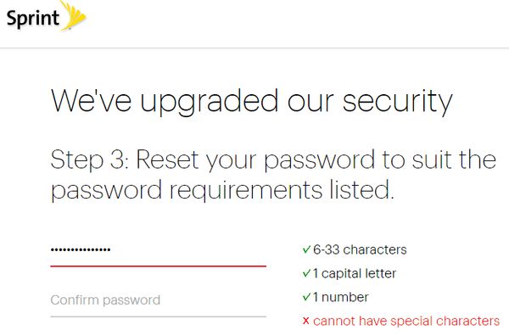Image resolution: width=509 pixels, height=336 pixels.
Task: Click the Sprint wordmark logo
Action: tap(33, 19)
